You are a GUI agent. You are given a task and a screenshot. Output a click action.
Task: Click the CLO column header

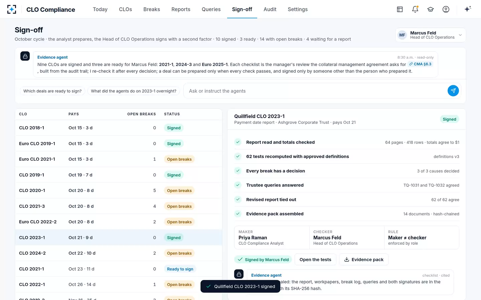23,114
